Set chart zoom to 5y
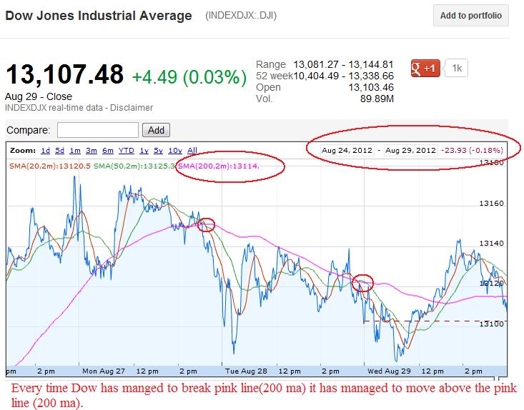This screenshot has width=524, height=410. (x=159, y=151)
